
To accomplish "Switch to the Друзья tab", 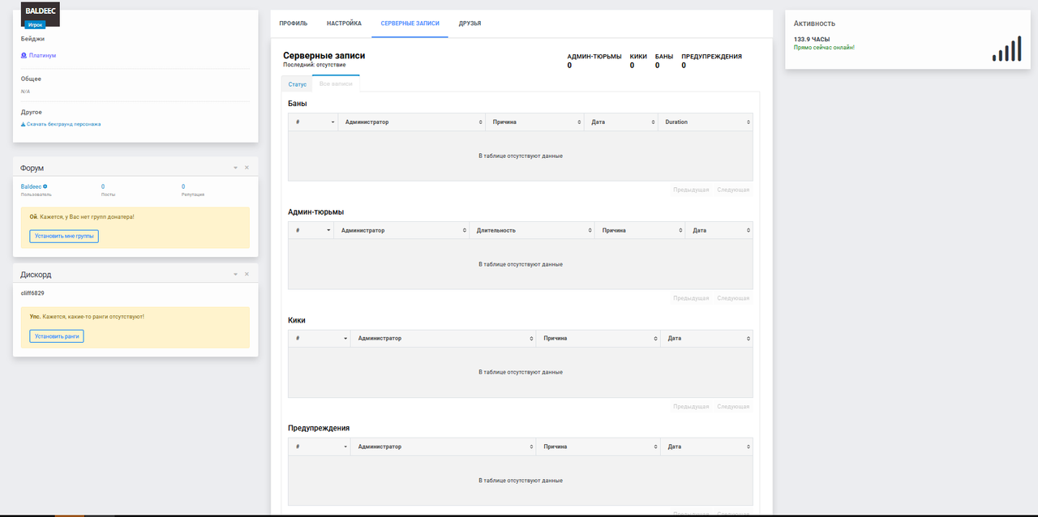I will (x=470, y=23).
